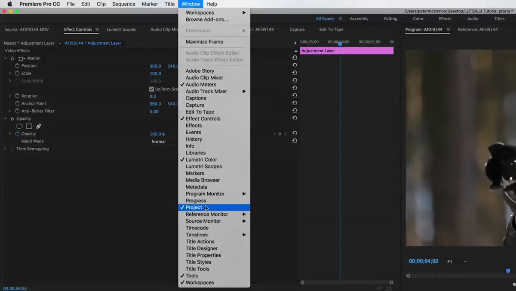Viewport: 516px width, 291px height.
Task: Open All Panels workspace menu icon
Action: click(x=340, y=19)
